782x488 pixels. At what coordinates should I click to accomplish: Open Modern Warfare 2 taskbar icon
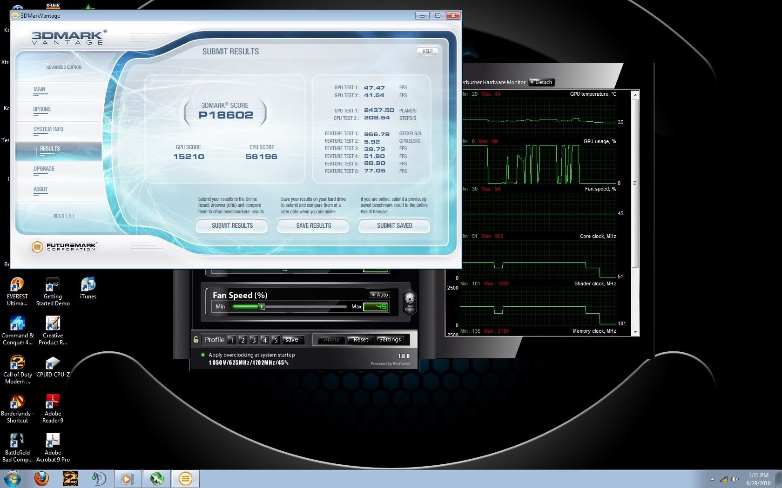pos(70,478)
